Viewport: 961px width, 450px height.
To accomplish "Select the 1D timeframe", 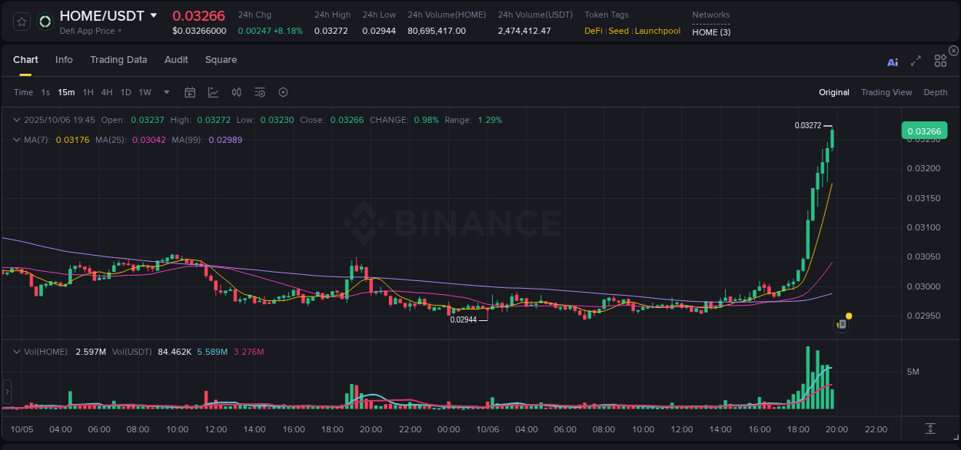I will [125, 92].
